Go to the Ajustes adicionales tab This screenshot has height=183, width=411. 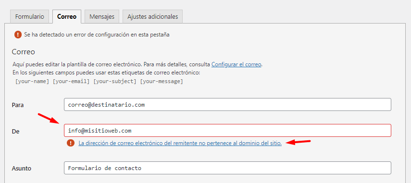point(152,16)
